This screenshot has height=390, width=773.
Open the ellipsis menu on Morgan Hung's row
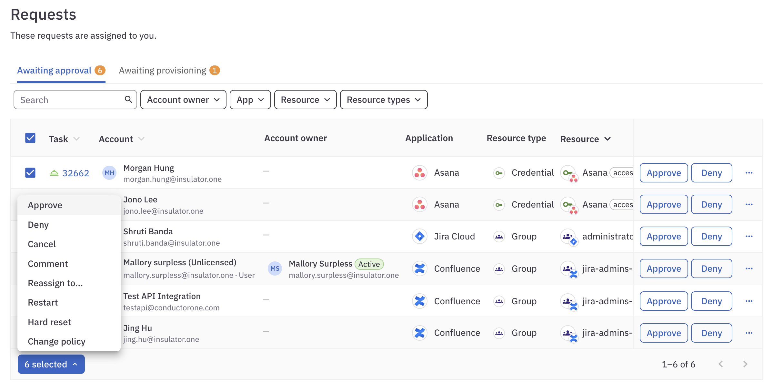749,173
